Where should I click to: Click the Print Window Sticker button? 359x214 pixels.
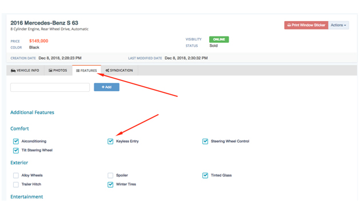click(306, 25)
